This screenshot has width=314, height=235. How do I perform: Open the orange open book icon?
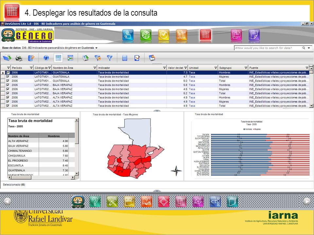[147, 201]
